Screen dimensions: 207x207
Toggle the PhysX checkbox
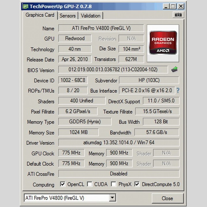[114, 184]
